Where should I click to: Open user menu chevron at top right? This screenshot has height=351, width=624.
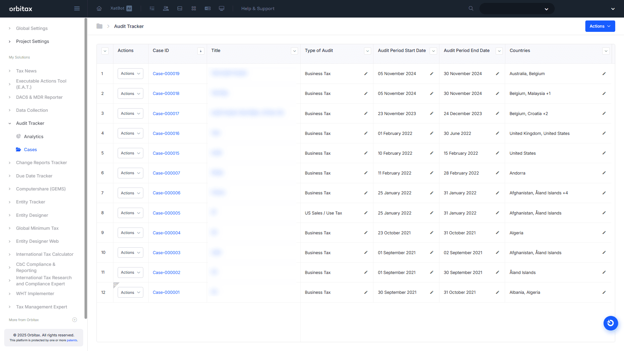[613, 9]
